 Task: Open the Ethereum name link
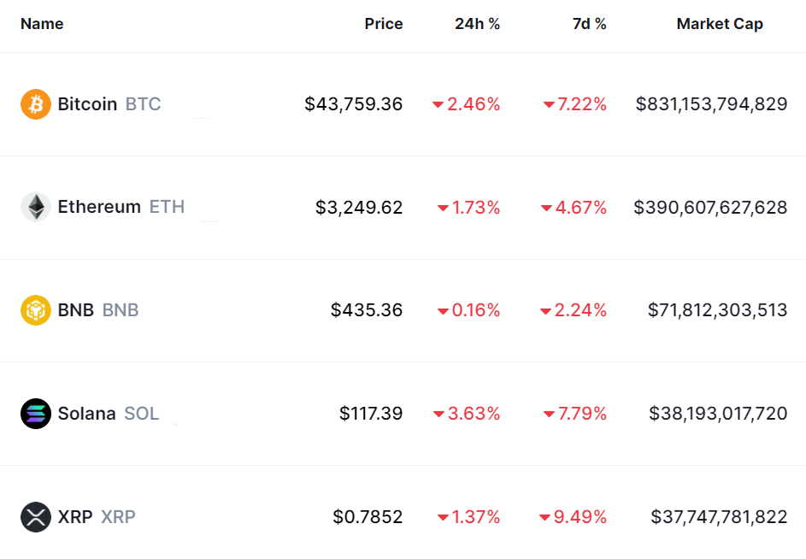99,207
